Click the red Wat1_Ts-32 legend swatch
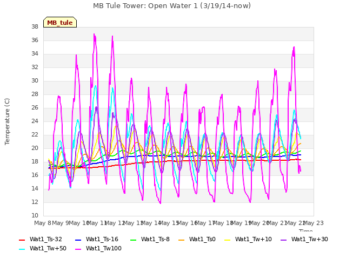 22,240
